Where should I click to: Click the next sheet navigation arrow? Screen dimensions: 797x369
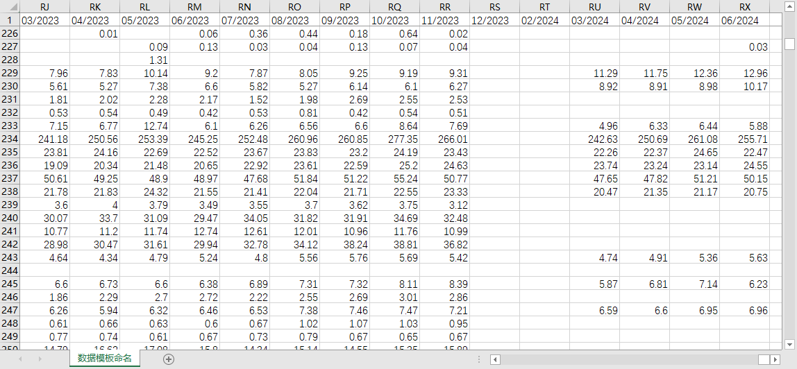point(40,359)
